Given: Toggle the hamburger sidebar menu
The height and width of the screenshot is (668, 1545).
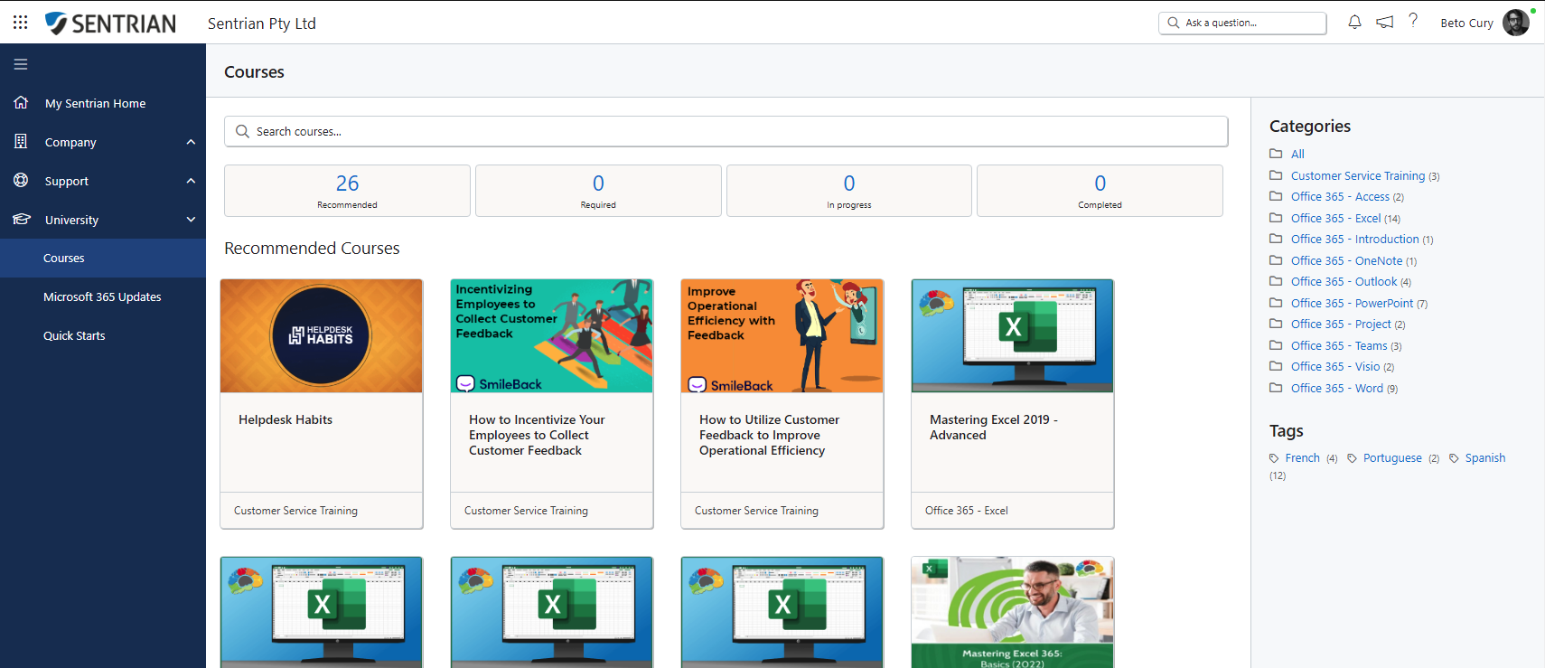Looking at the screenshot, I should (21, 64).
